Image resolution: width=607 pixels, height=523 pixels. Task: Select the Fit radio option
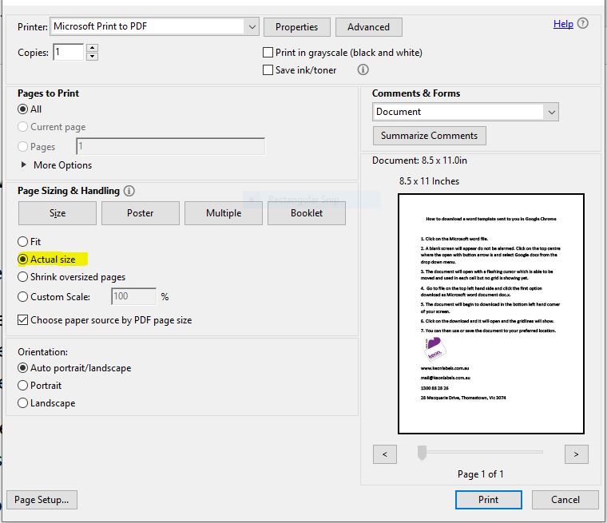pos(23,242)
